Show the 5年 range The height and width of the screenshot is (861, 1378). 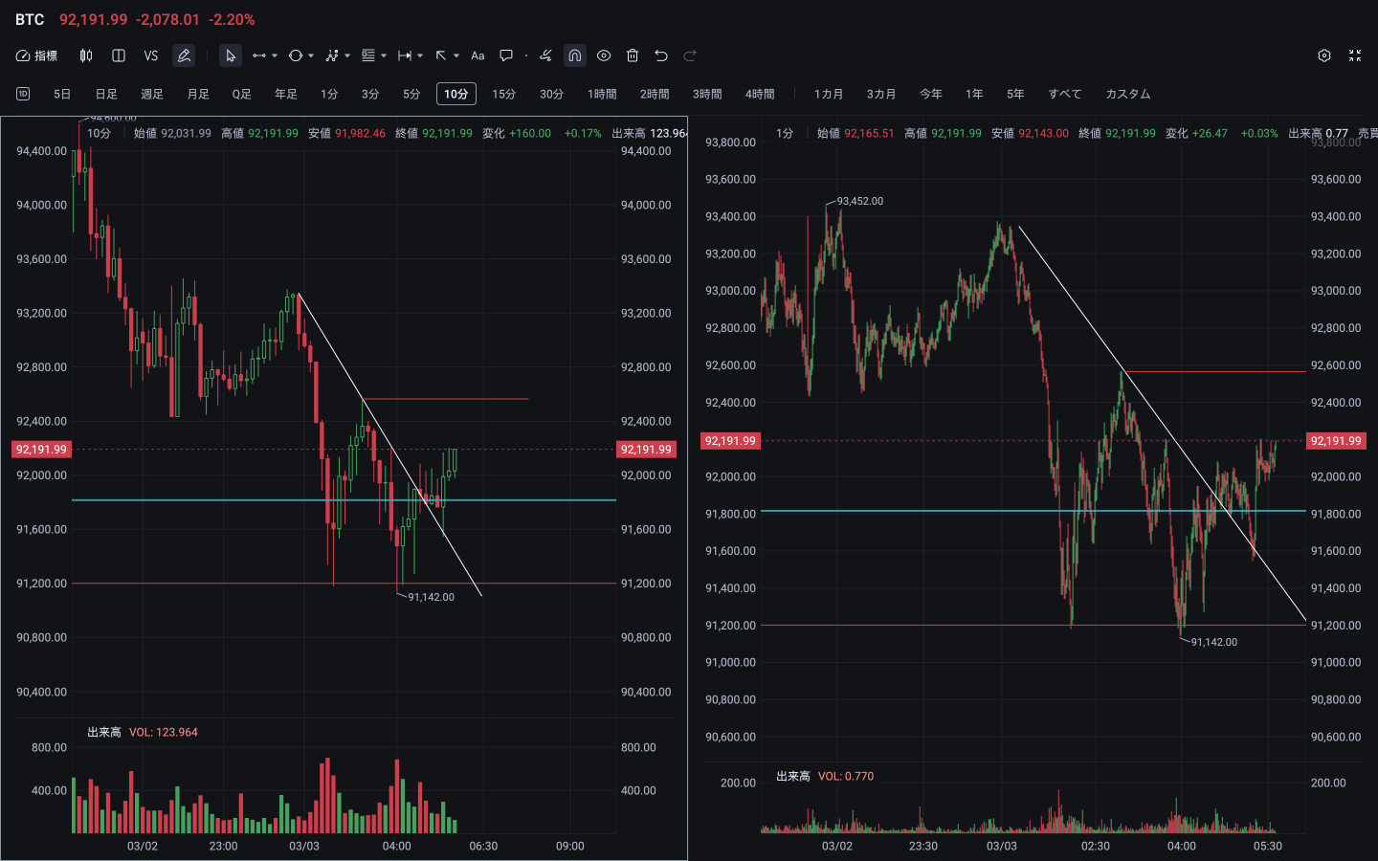1015,94
